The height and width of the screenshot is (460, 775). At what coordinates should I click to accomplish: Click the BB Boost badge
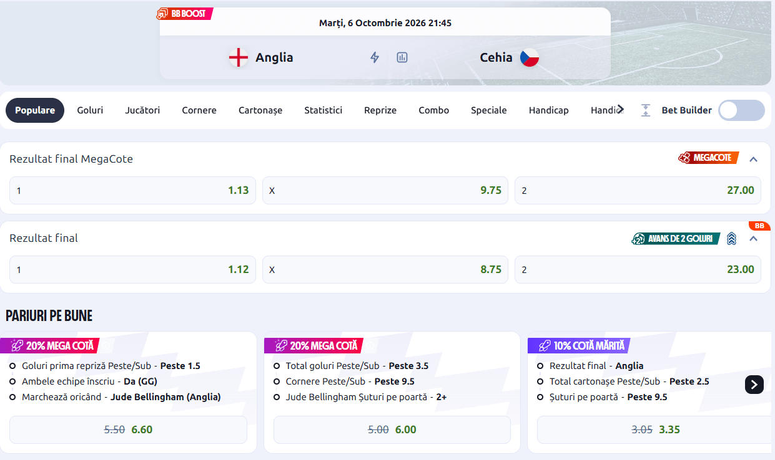[x=185, y=14]
